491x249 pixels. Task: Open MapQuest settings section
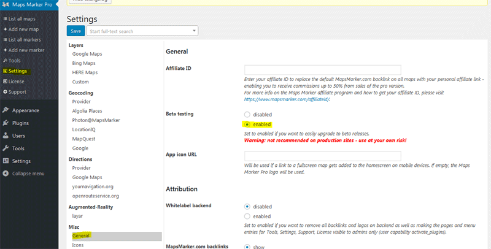(83, 139)
